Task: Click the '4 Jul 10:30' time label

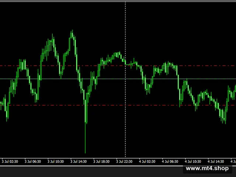Action: pyautogui.click(x=193, y=162)
